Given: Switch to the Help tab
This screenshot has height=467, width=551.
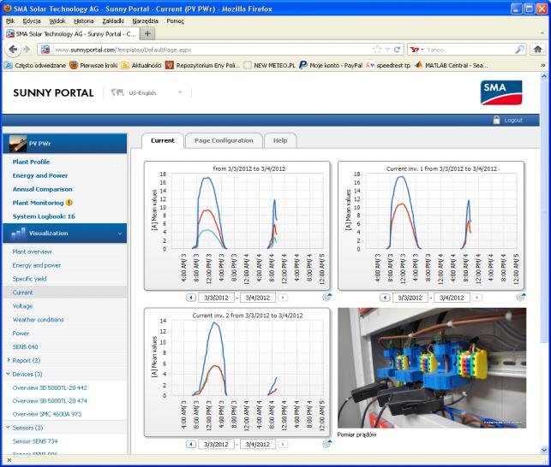Looking at the screenshot, I should tap(280, 140).
